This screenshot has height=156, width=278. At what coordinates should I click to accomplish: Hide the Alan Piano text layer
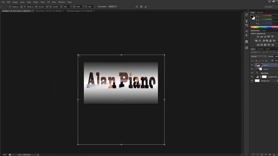pos(252,73)
